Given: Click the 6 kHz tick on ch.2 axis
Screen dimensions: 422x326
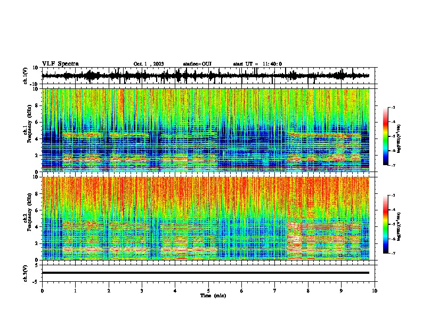Looking at the screenshot, I should 37,210.
